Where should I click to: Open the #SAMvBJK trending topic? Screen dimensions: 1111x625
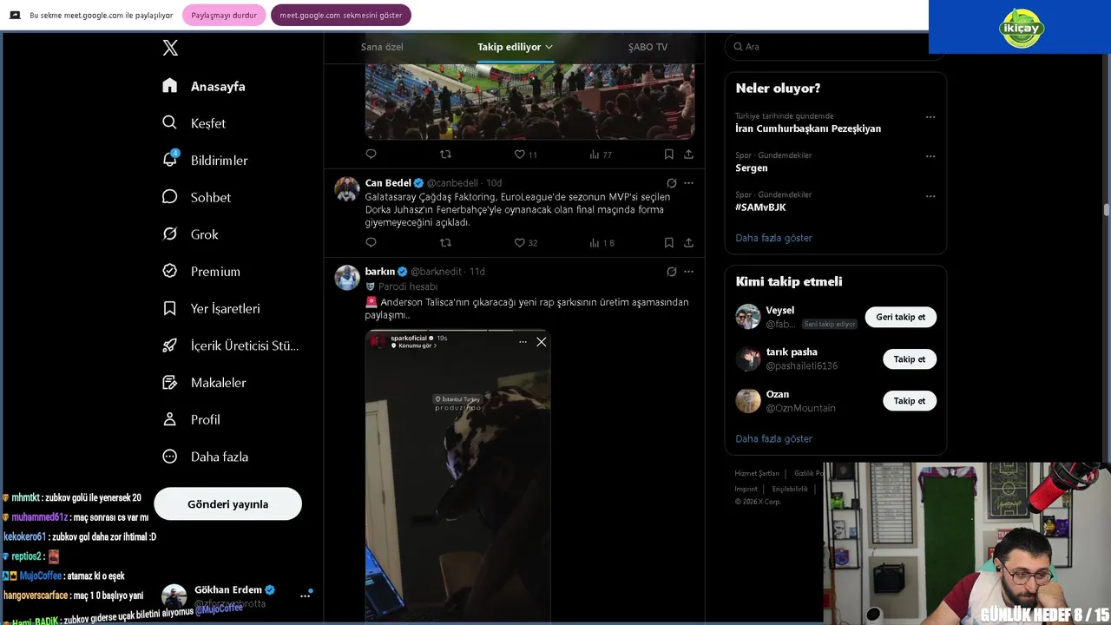coord(760,207)
